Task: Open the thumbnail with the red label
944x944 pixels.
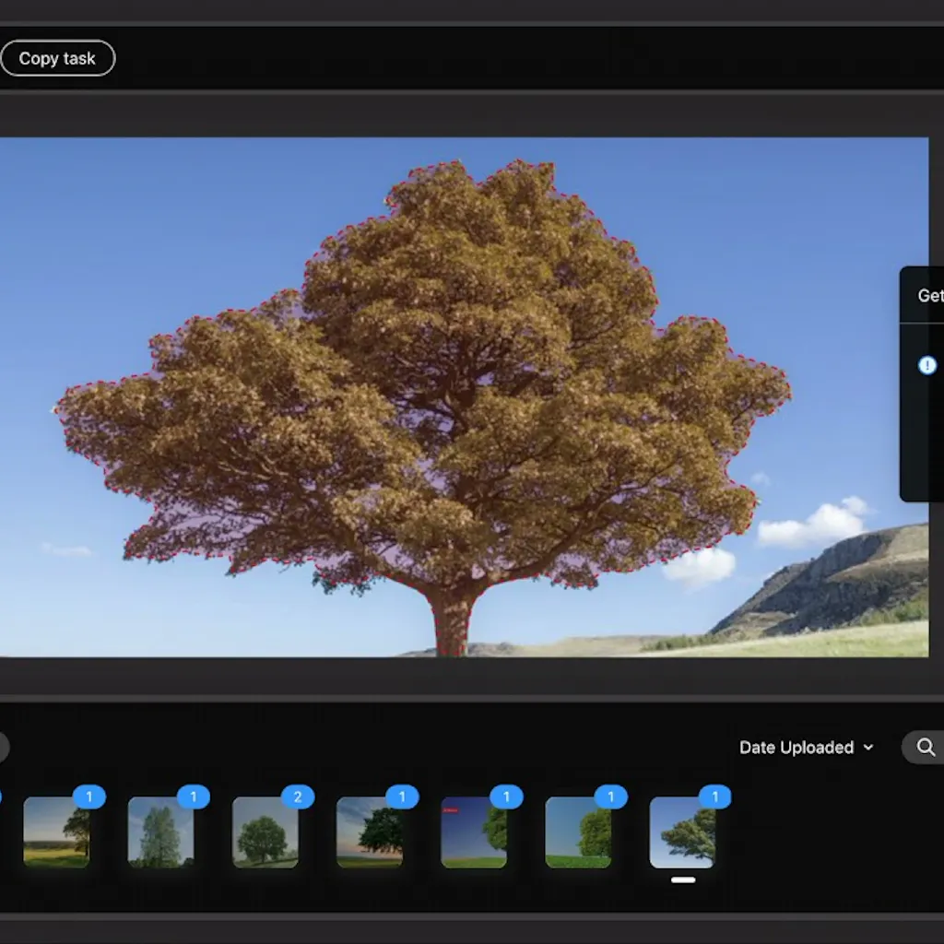Action: [473, 832]
